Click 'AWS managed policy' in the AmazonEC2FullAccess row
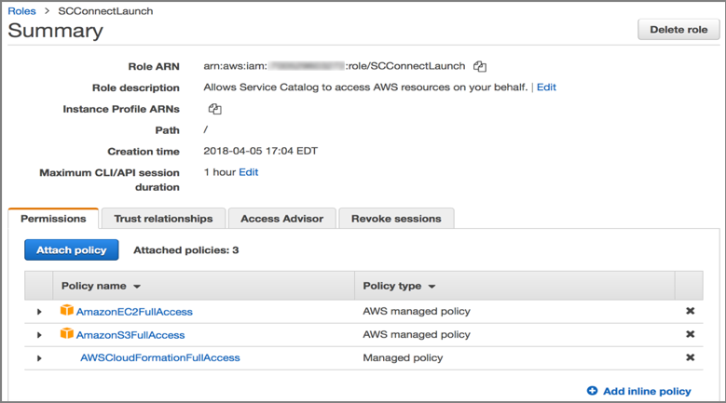The image size is (726, 403). (x=417, y=312)
